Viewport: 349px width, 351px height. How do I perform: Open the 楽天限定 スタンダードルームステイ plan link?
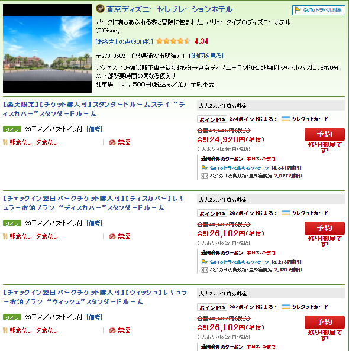[93, 109]
